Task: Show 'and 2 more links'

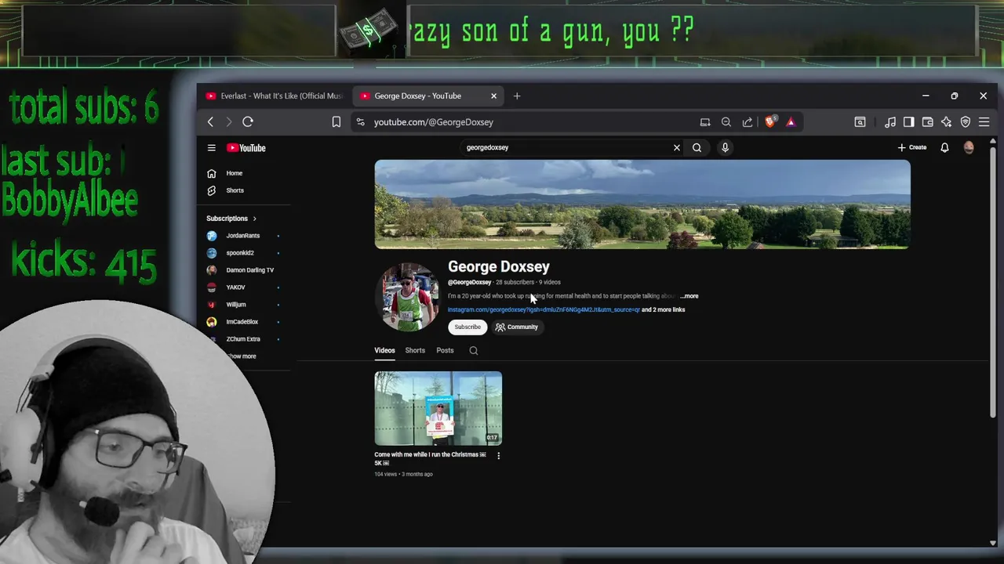Action: click(664, 309)
